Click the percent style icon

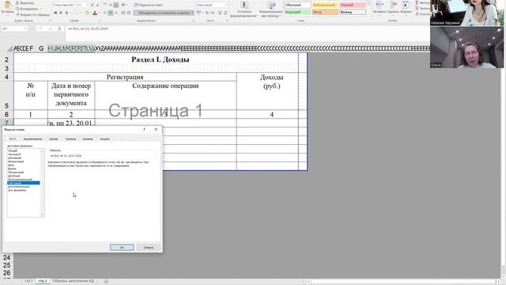coord(207,13)
